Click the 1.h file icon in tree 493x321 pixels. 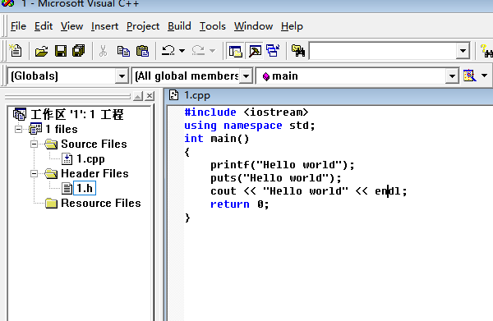[67, 189]
